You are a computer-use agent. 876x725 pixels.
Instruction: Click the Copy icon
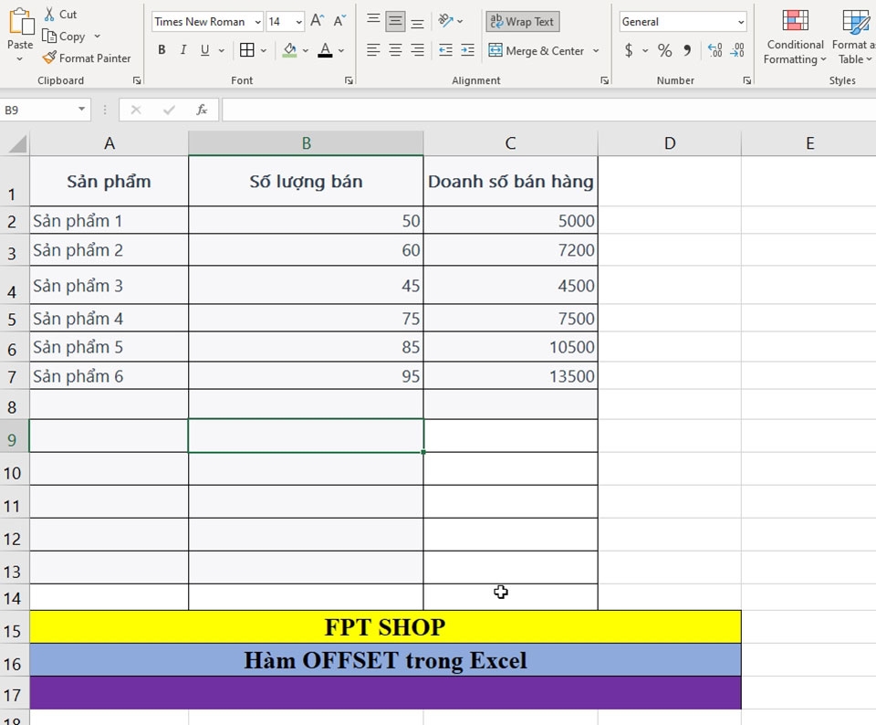(49, 37)
